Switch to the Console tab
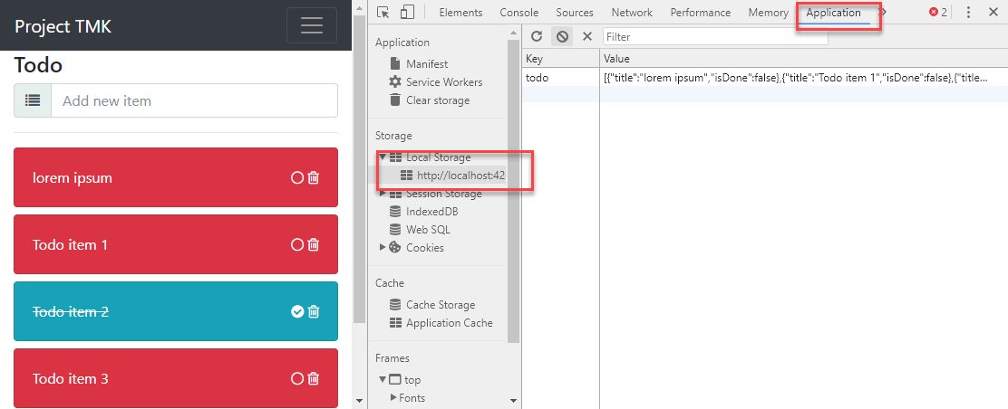1008x409 pixels. tap(519, 13)
